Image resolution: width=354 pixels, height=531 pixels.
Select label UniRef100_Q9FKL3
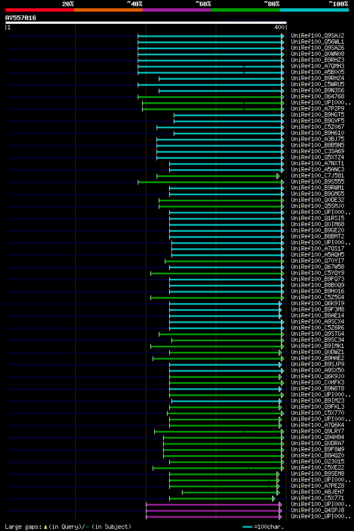click(x=317, y=407)
